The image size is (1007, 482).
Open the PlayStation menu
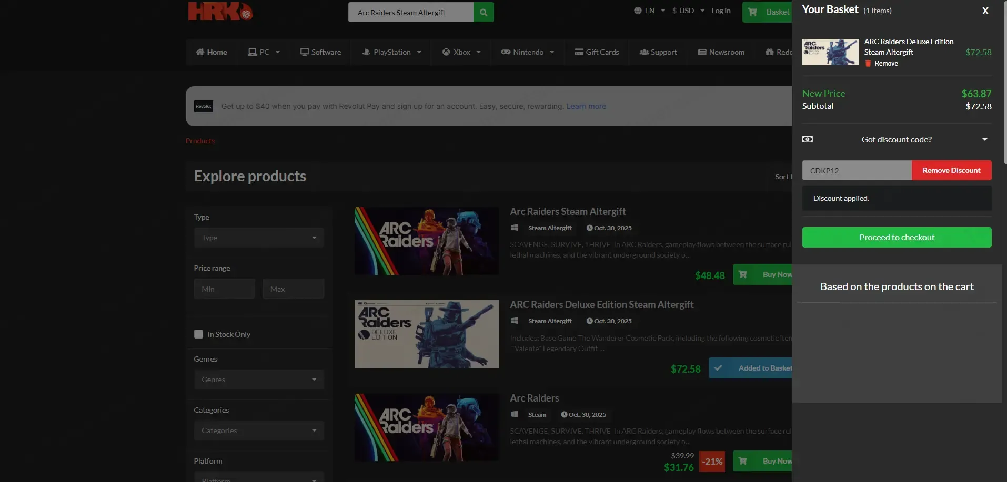tap(391, 52)
